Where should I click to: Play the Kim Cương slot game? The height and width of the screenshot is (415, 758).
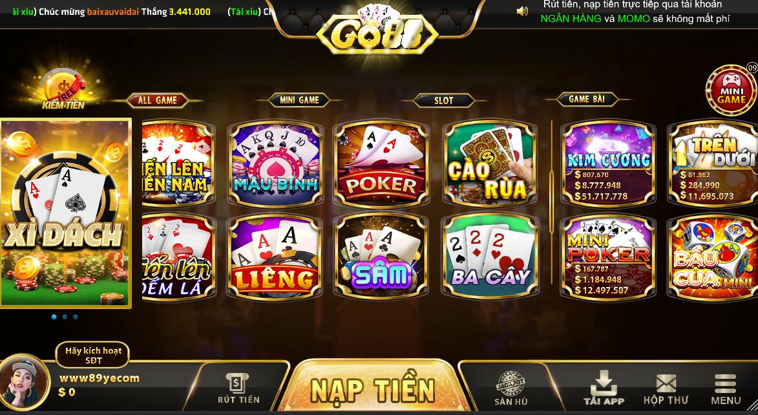(608, 164)
